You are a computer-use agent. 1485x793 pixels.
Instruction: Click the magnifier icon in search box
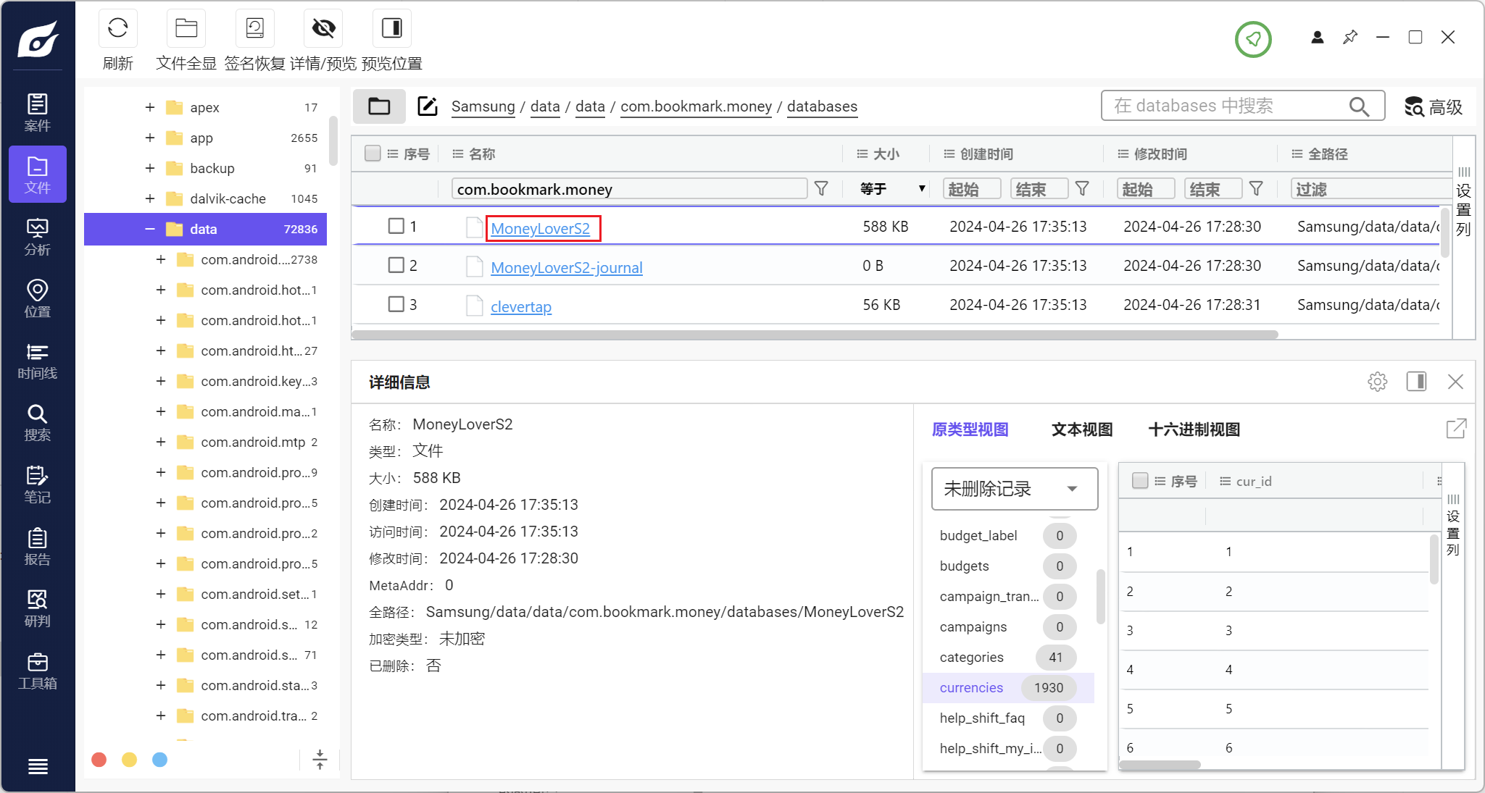pyautogui.click(x=1359, y=106)
